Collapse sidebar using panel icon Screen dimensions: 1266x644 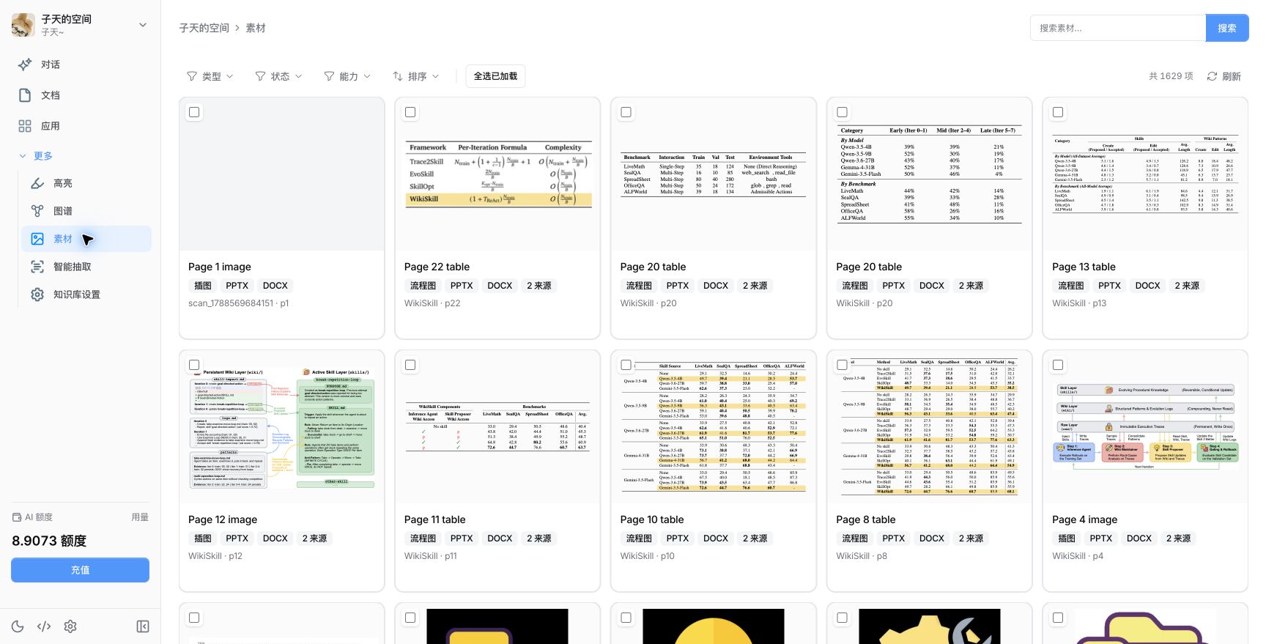tap(143, 626)
